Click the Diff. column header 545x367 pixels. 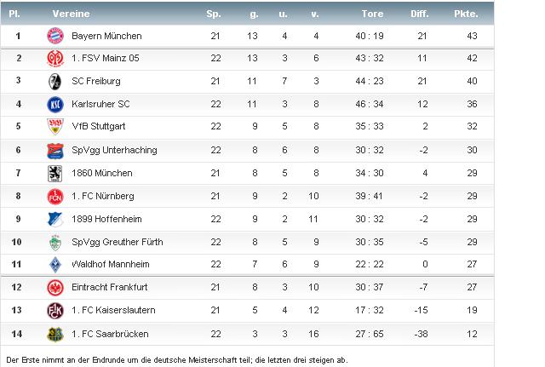click(420, 14)
